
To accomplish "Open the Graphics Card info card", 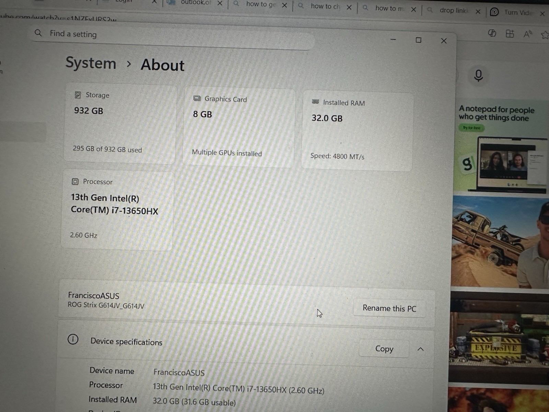I will click(x=239, y=128).
